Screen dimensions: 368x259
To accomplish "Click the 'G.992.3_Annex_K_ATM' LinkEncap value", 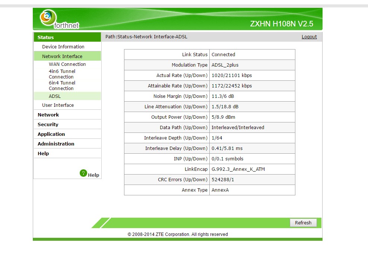I will (x=238, y=169).
